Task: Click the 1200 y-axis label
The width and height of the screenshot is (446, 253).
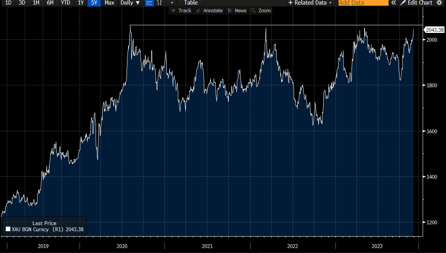Action: pos(432,222)
